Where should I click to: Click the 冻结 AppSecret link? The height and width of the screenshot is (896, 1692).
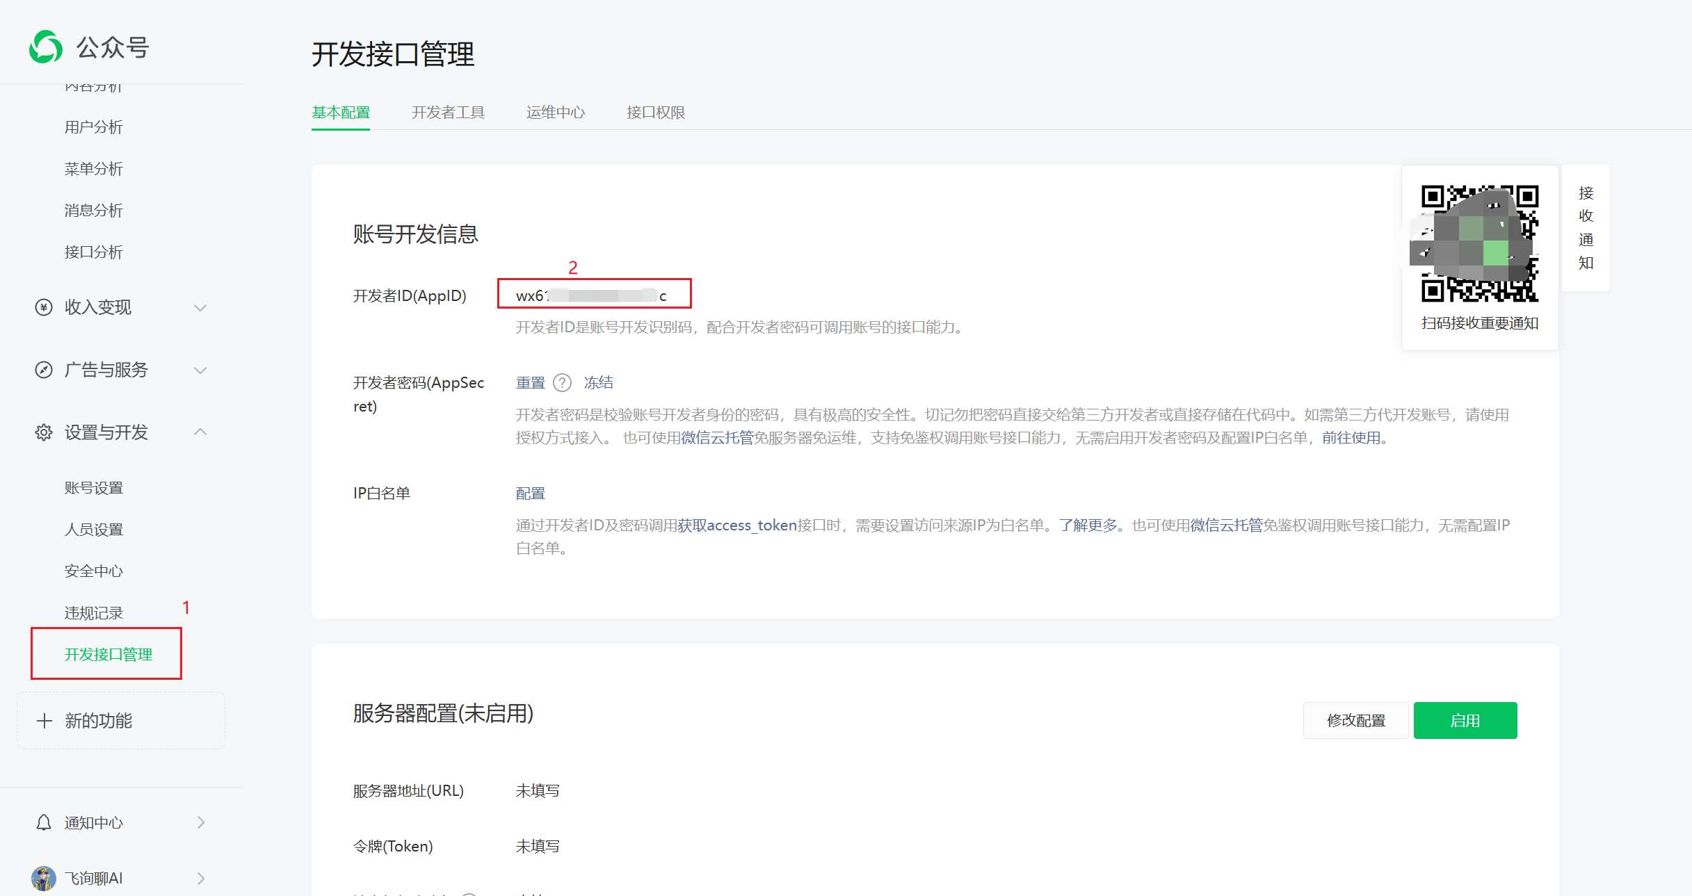(599, 382)
